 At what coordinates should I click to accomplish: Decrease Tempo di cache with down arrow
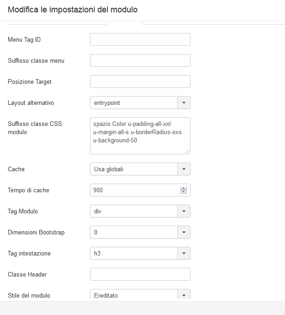pos(184,192)
